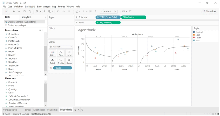220x116 pixels.
Task: Click the Sort Descending toolbar icon
Action: pyautogui.click(x=69, y=12)
